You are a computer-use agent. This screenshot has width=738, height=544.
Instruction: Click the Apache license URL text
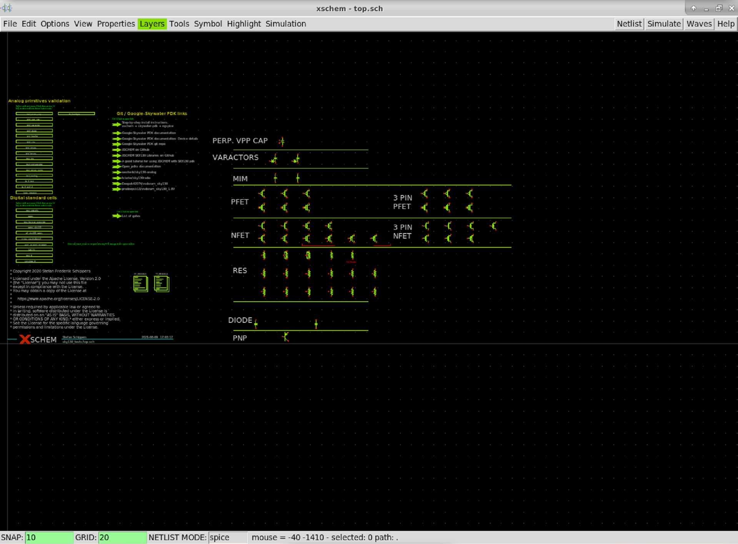point(58,299)
